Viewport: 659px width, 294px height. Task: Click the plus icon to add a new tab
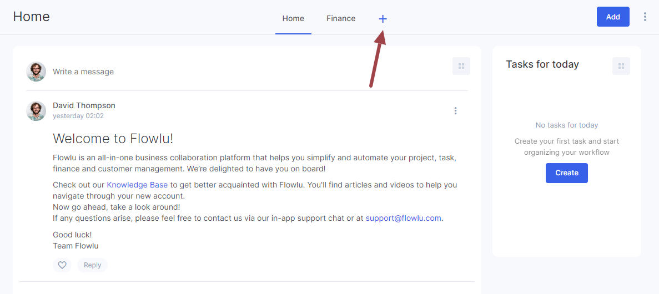383,19
